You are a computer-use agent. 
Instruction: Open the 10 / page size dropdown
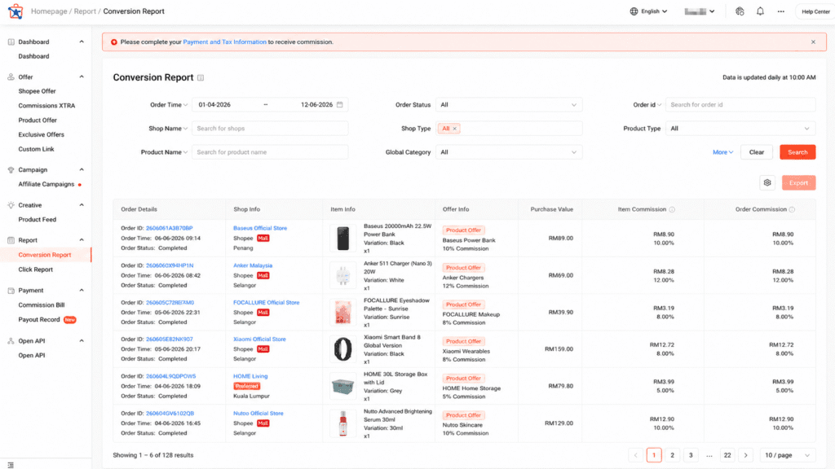click(787, 455)
